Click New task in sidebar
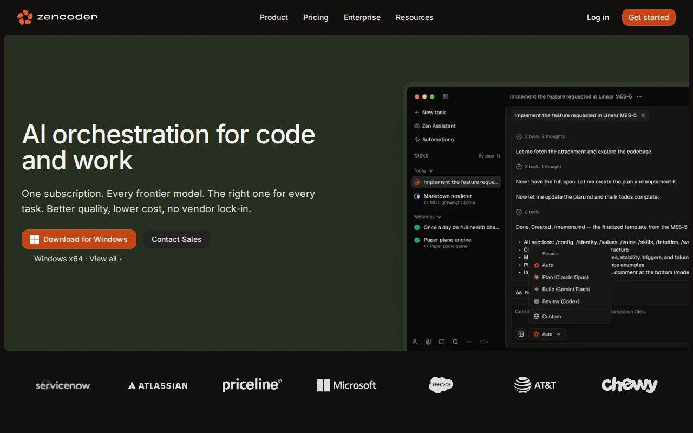Image resolution: width=693 pixels, height=433 pixels. [430, 113]
